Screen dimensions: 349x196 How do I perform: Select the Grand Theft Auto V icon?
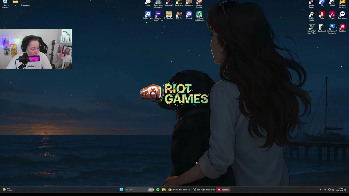pos(312,29)
